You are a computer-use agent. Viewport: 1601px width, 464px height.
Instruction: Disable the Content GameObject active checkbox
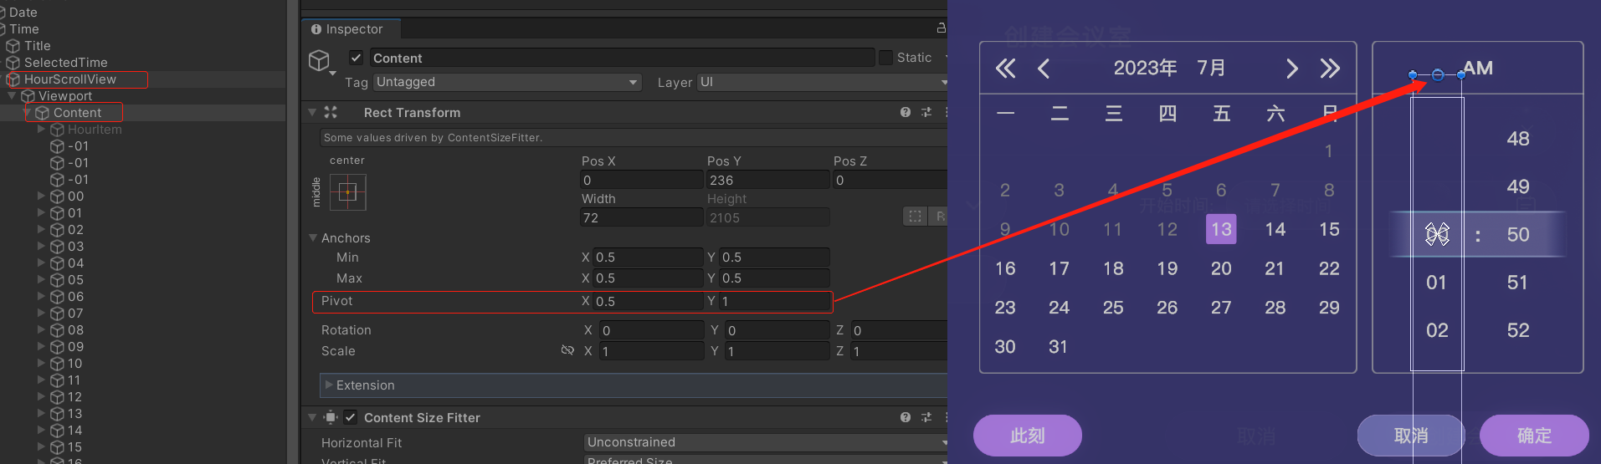[x=357, y=58]
